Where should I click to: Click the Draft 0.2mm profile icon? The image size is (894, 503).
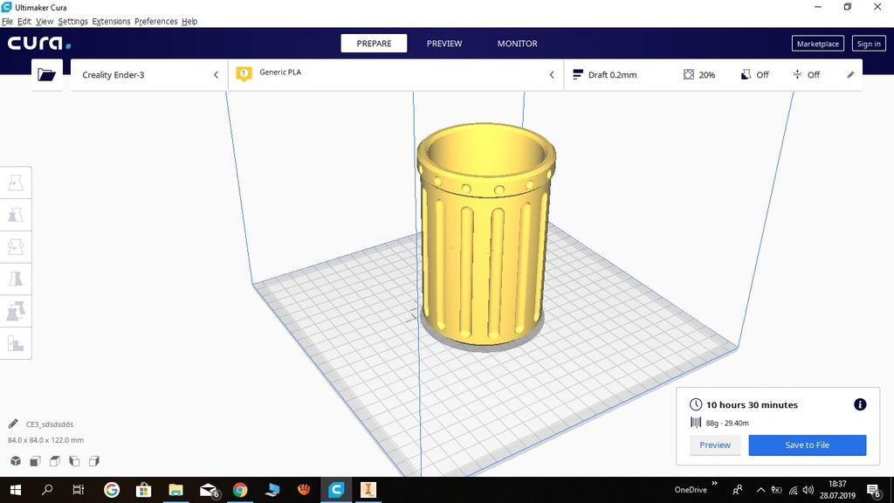578,75
